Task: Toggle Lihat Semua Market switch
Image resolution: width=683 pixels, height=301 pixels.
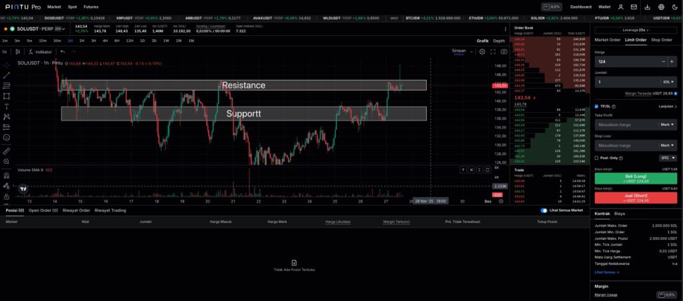Action: tap(544, 210)
